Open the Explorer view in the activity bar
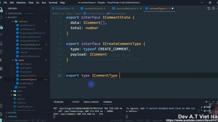 (x=1, y=10)
